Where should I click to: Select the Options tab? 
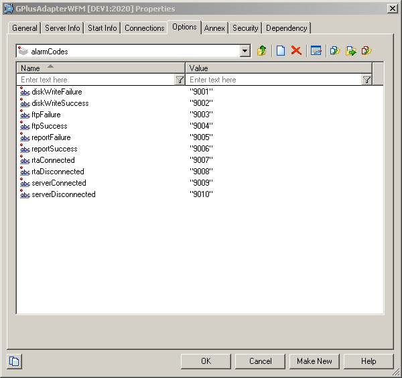184,27
